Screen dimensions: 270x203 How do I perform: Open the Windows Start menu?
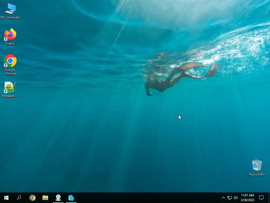pyautogui.click(x=6, y=198)
